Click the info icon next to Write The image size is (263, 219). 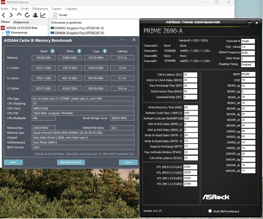coord(79,51)
